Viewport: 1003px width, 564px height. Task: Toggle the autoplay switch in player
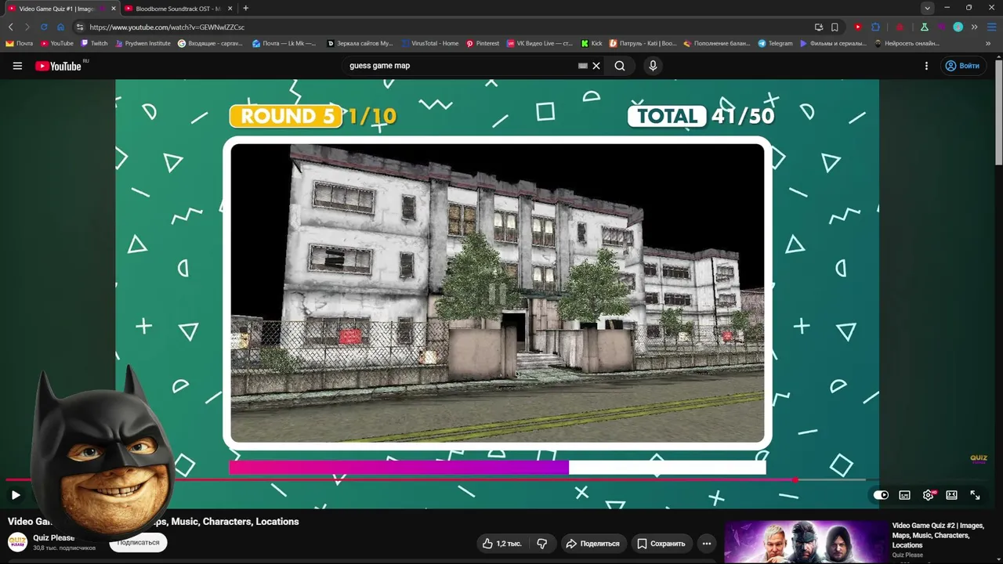click(x=881, y=495)
